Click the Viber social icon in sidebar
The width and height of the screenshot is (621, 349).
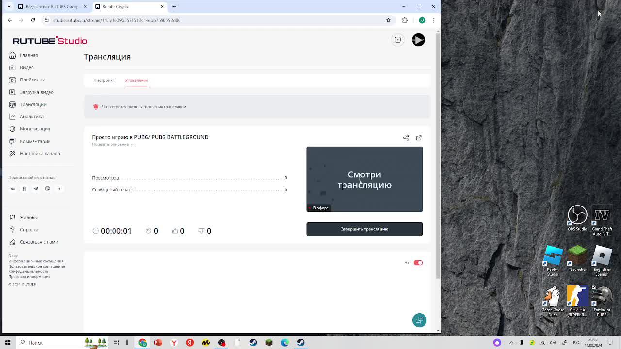tap(48, 189)
